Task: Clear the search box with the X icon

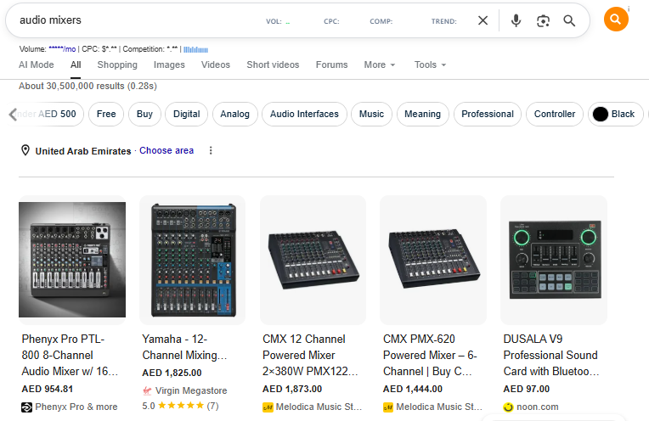Action: 483,20
